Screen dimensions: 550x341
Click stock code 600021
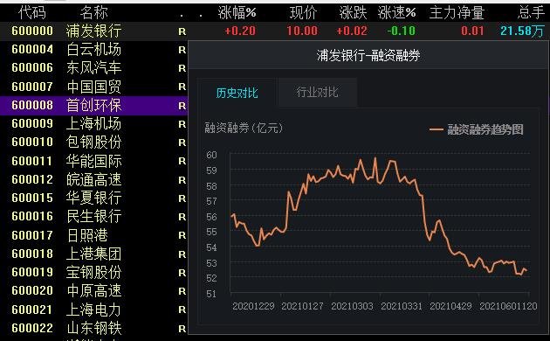[32, 310]
